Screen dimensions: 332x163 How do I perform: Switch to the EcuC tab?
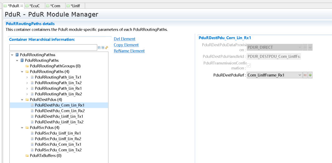tap(34, 6)
